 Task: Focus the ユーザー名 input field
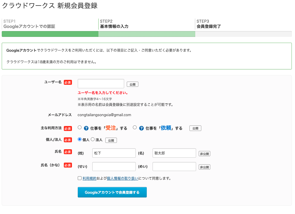(101, 84)
